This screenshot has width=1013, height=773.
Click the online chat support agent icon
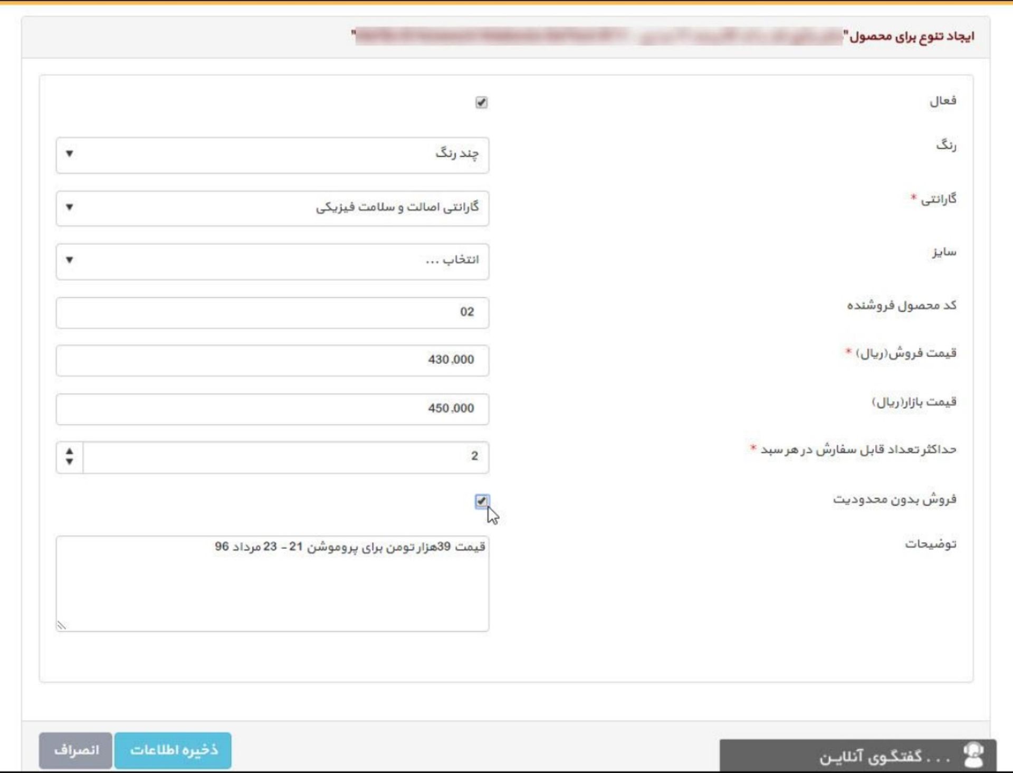[x=973, y=755]
